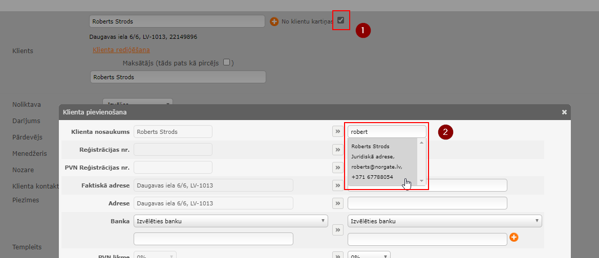Image resolution: width=599 pixels, height=258 pixels.
Task: Click copy arrows button for Banka row
Action: pos(337,230)
